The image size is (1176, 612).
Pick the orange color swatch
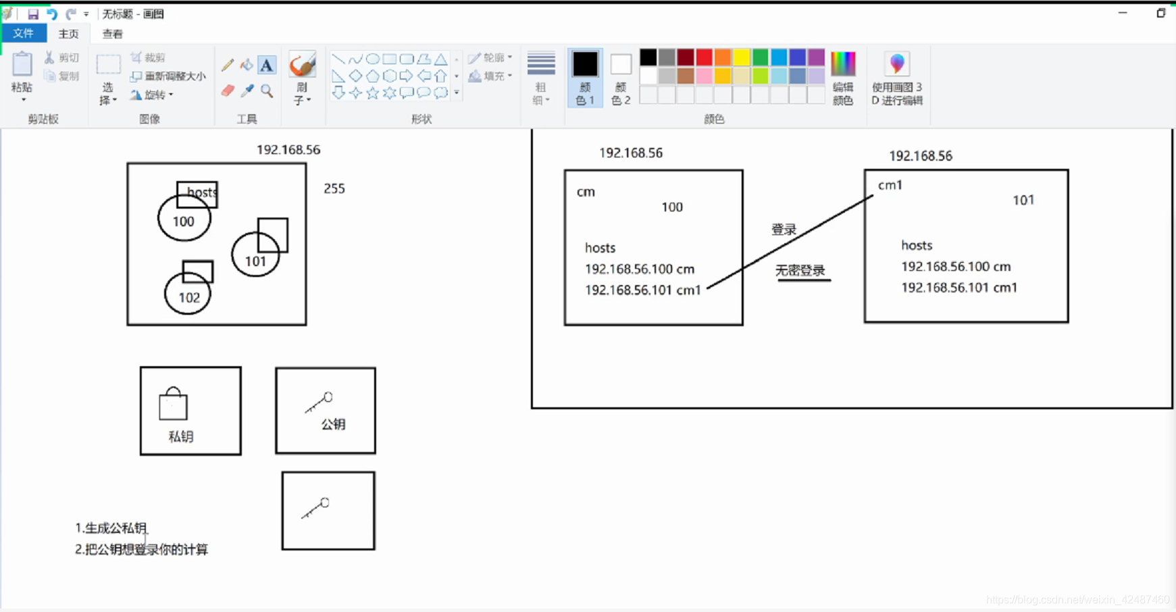723,57
